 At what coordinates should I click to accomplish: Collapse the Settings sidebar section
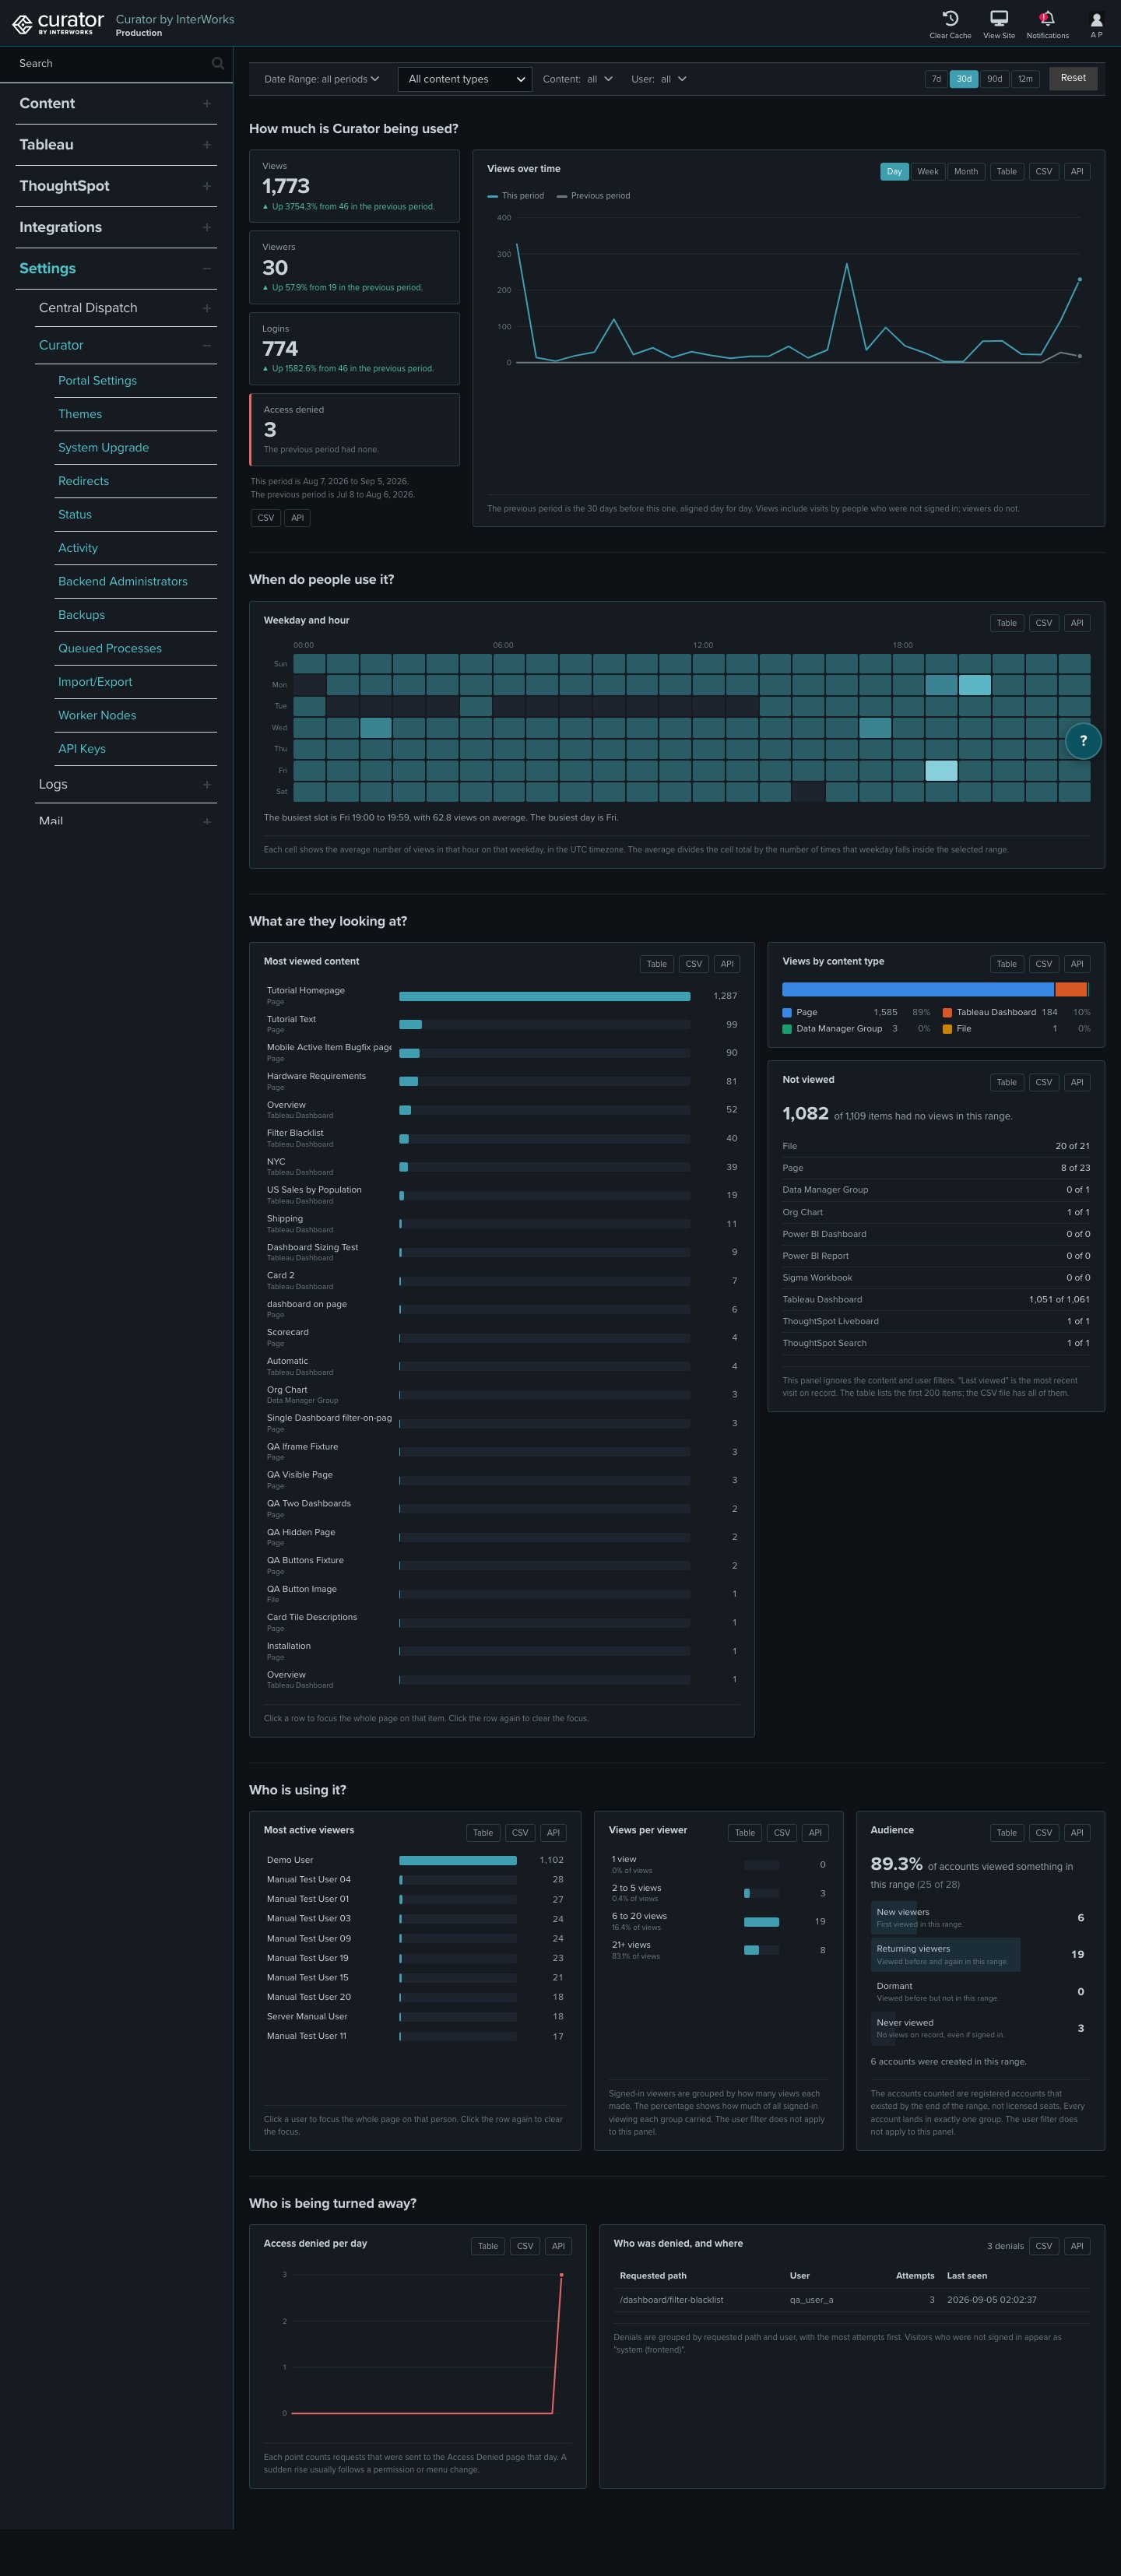116,268
